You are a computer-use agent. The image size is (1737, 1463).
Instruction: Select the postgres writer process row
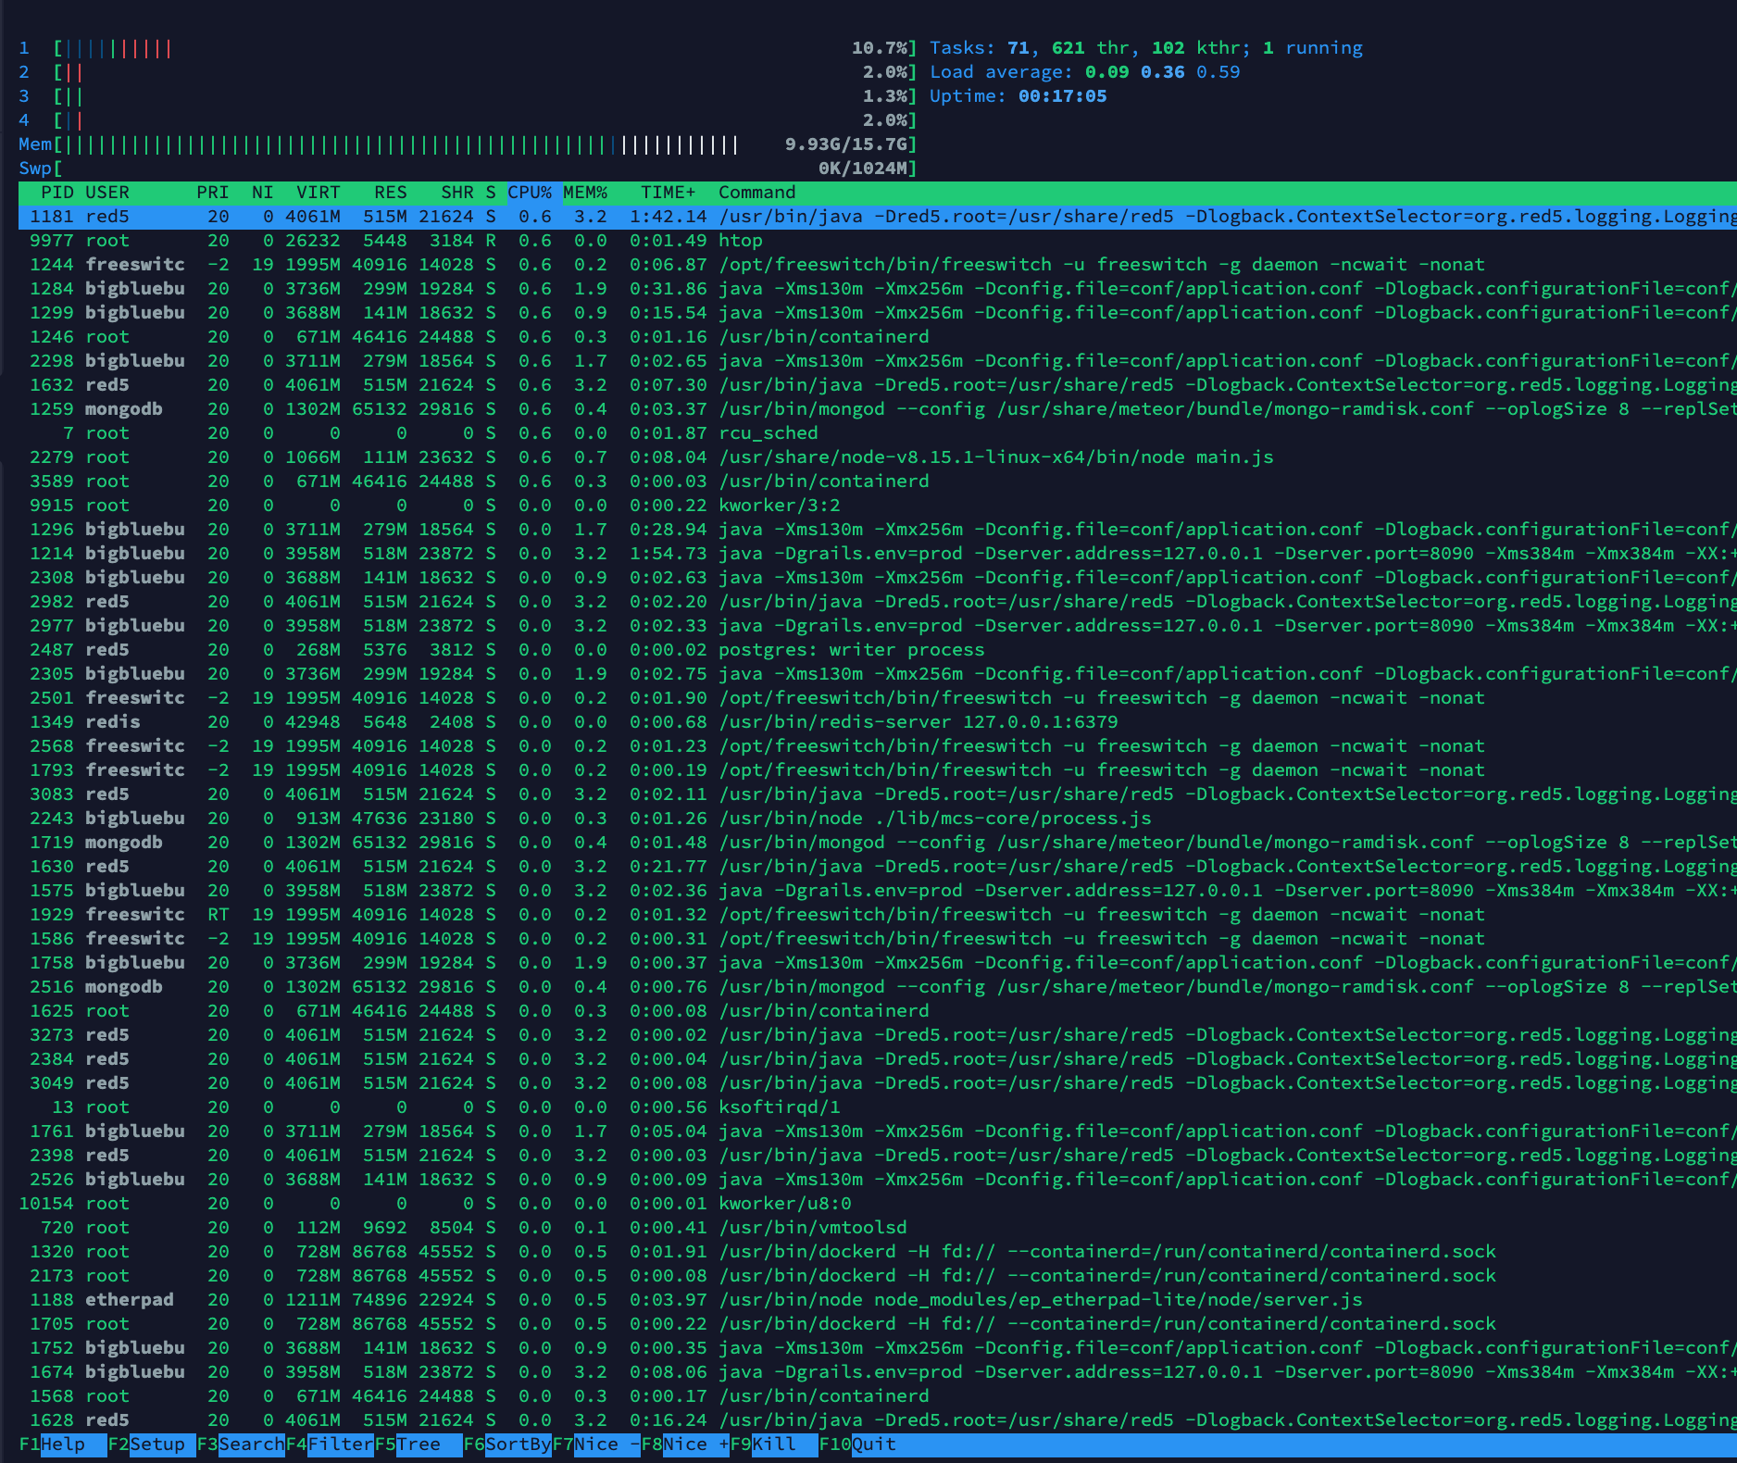(x=878, y=650)
